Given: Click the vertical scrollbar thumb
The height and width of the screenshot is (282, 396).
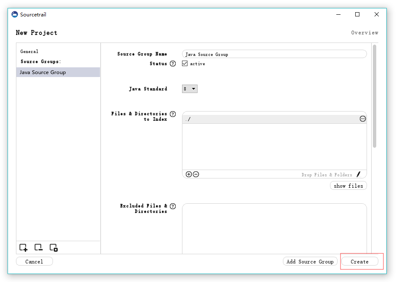Looking at the screenshot, I should click(375, 96).
